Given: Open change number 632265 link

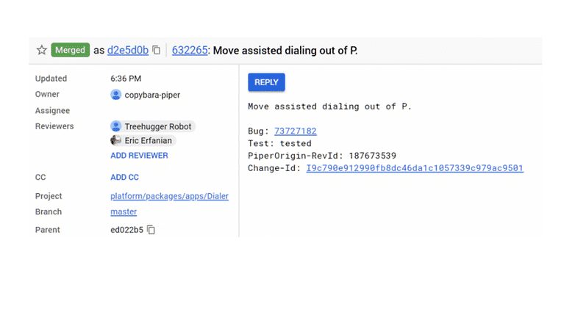Looking at the screenshot, I should coord(190,50).
